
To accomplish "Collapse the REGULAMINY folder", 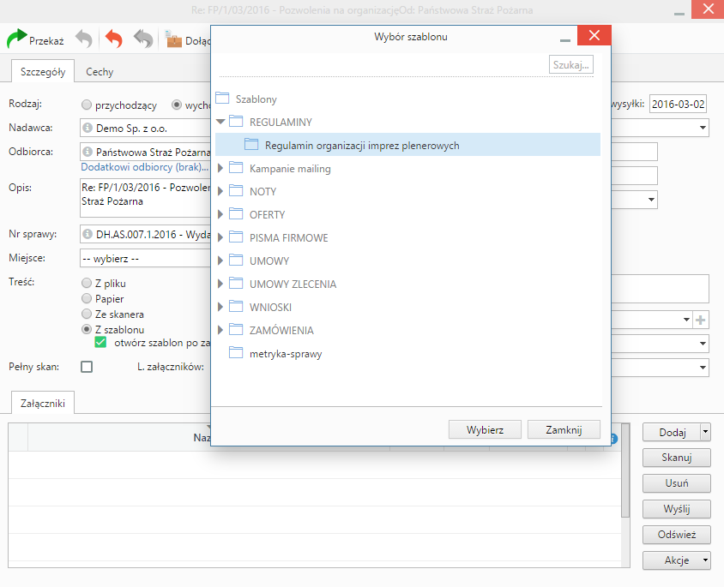I will click(220, 123).
